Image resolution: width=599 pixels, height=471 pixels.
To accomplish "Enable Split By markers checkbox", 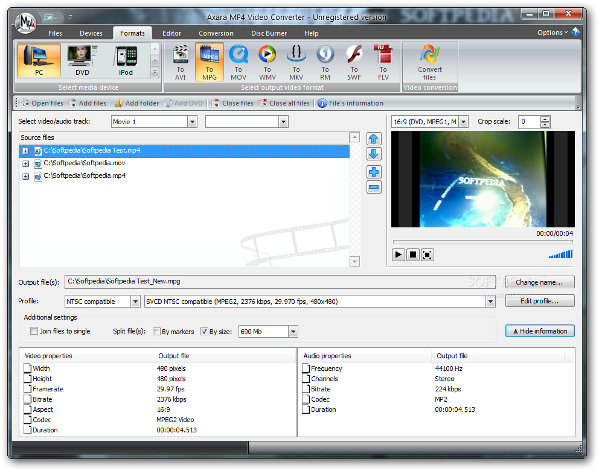I will click(x=156, y=332).
